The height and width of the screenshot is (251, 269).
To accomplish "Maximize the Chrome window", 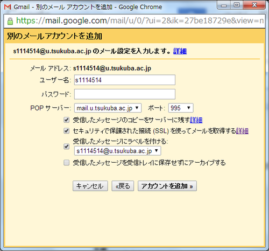I will (237, 5).
